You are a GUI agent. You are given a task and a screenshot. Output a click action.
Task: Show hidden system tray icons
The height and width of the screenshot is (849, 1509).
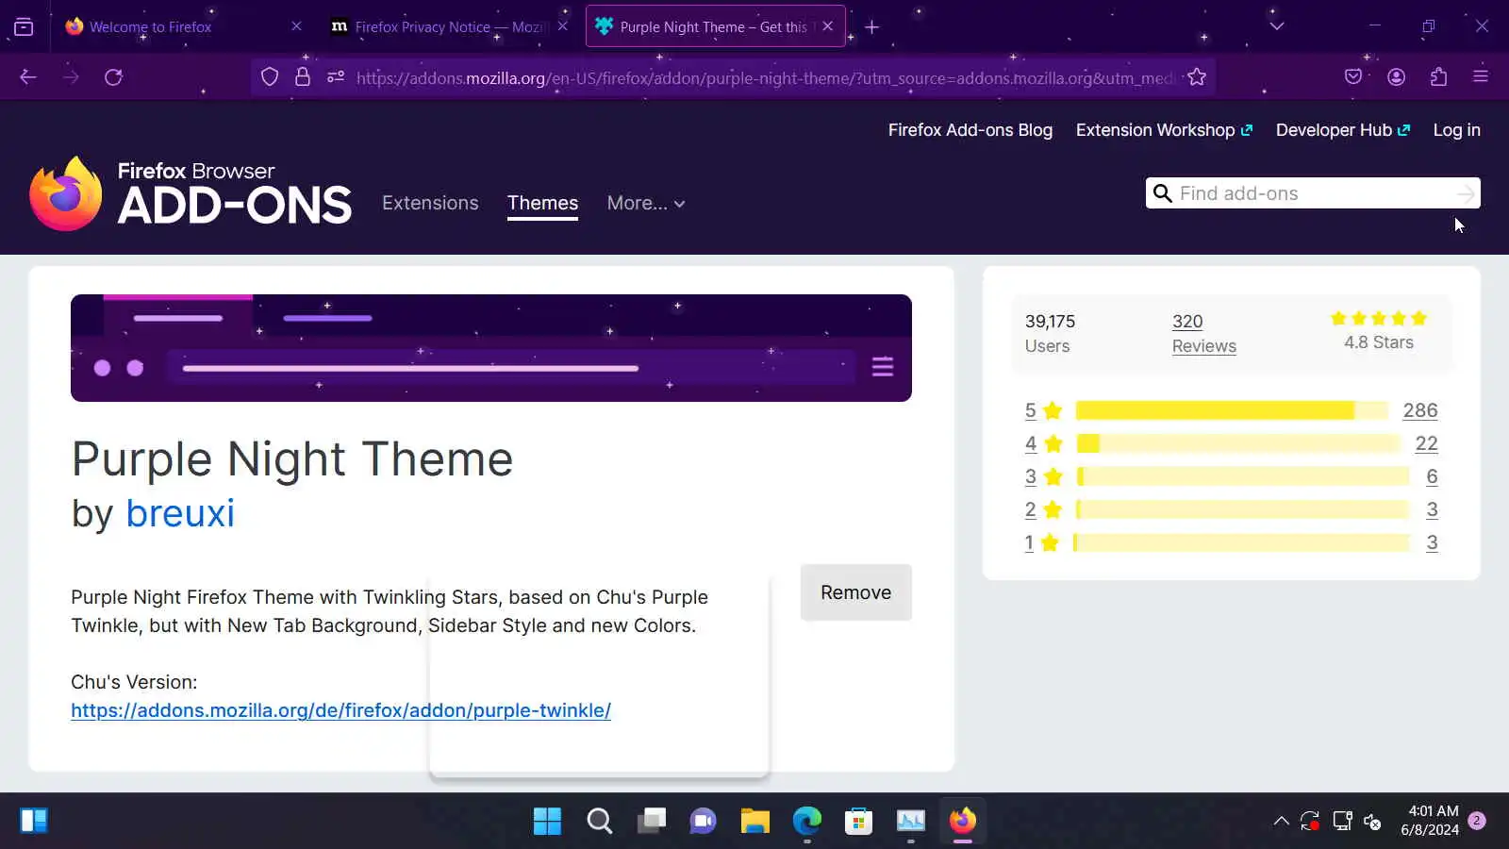click(1281, 821)
